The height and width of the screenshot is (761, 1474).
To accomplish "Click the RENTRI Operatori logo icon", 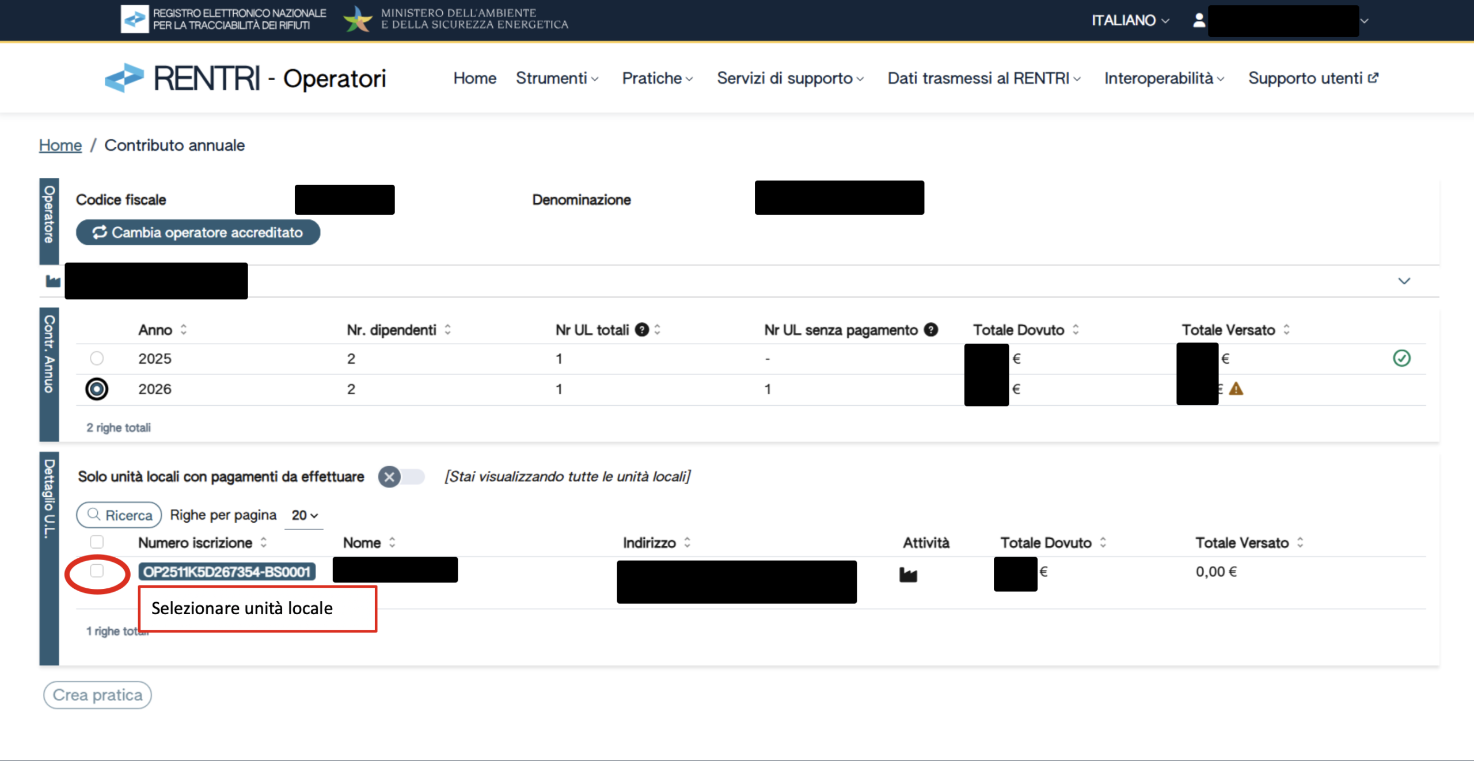I will click(124, 78).
